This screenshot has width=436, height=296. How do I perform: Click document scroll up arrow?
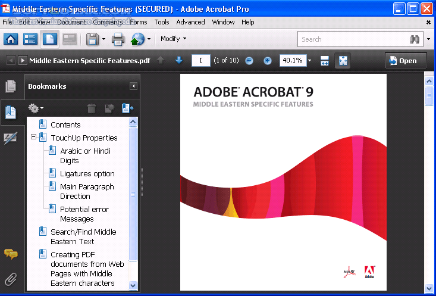coord(429,82)
